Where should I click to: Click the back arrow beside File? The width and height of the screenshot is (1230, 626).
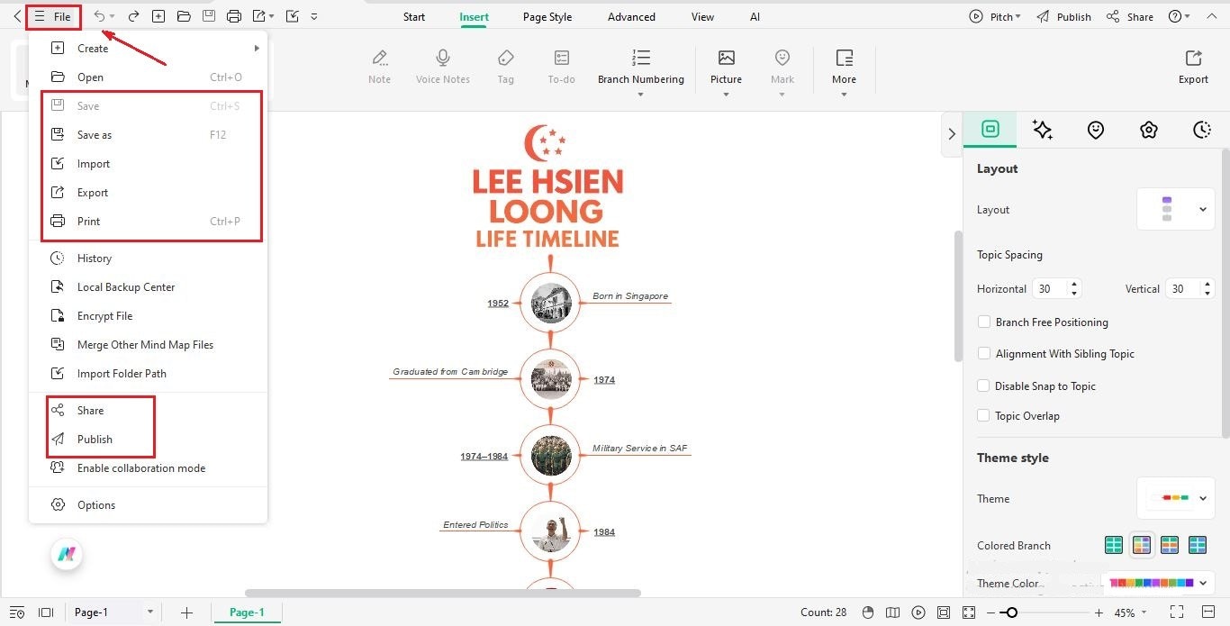[x=16, y=17]
